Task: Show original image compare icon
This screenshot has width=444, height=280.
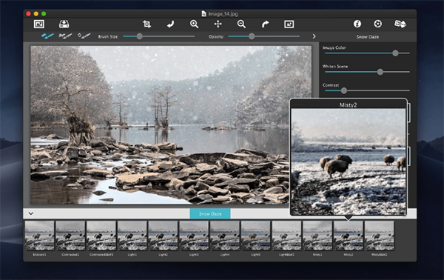Action: [x=289, y=24]
